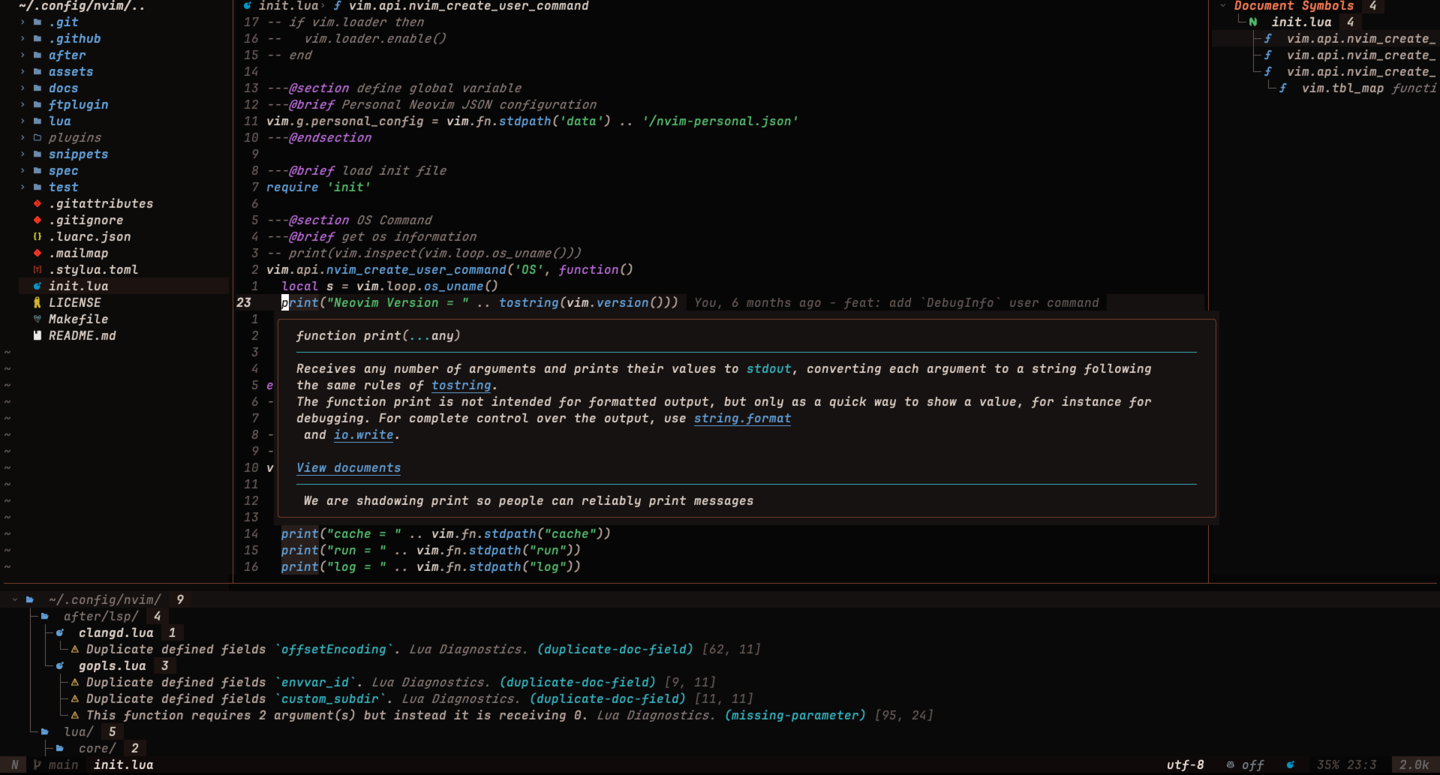Click the README.md file icon
Screen dimensions: 1440x775
coord(38,336)
